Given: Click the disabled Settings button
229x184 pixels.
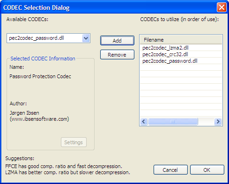Looking at the screenshot, I should 74,142.
